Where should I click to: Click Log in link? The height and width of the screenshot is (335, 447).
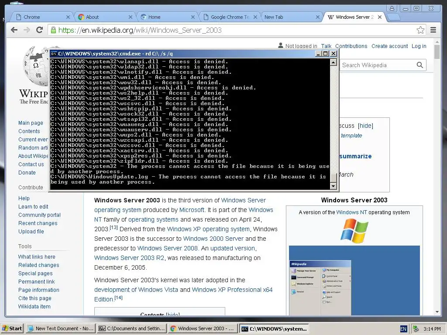(419, 46)
